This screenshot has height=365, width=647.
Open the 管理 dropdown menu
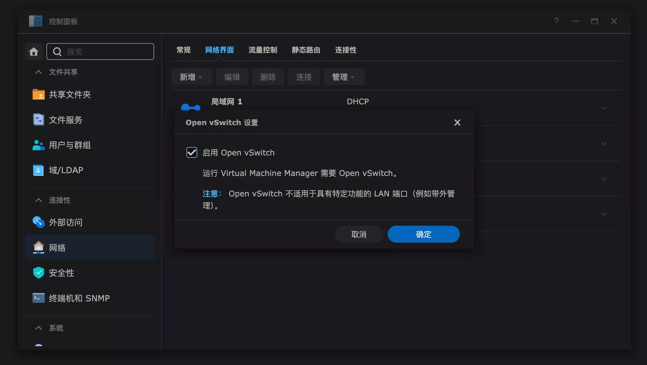click(343, 77)
